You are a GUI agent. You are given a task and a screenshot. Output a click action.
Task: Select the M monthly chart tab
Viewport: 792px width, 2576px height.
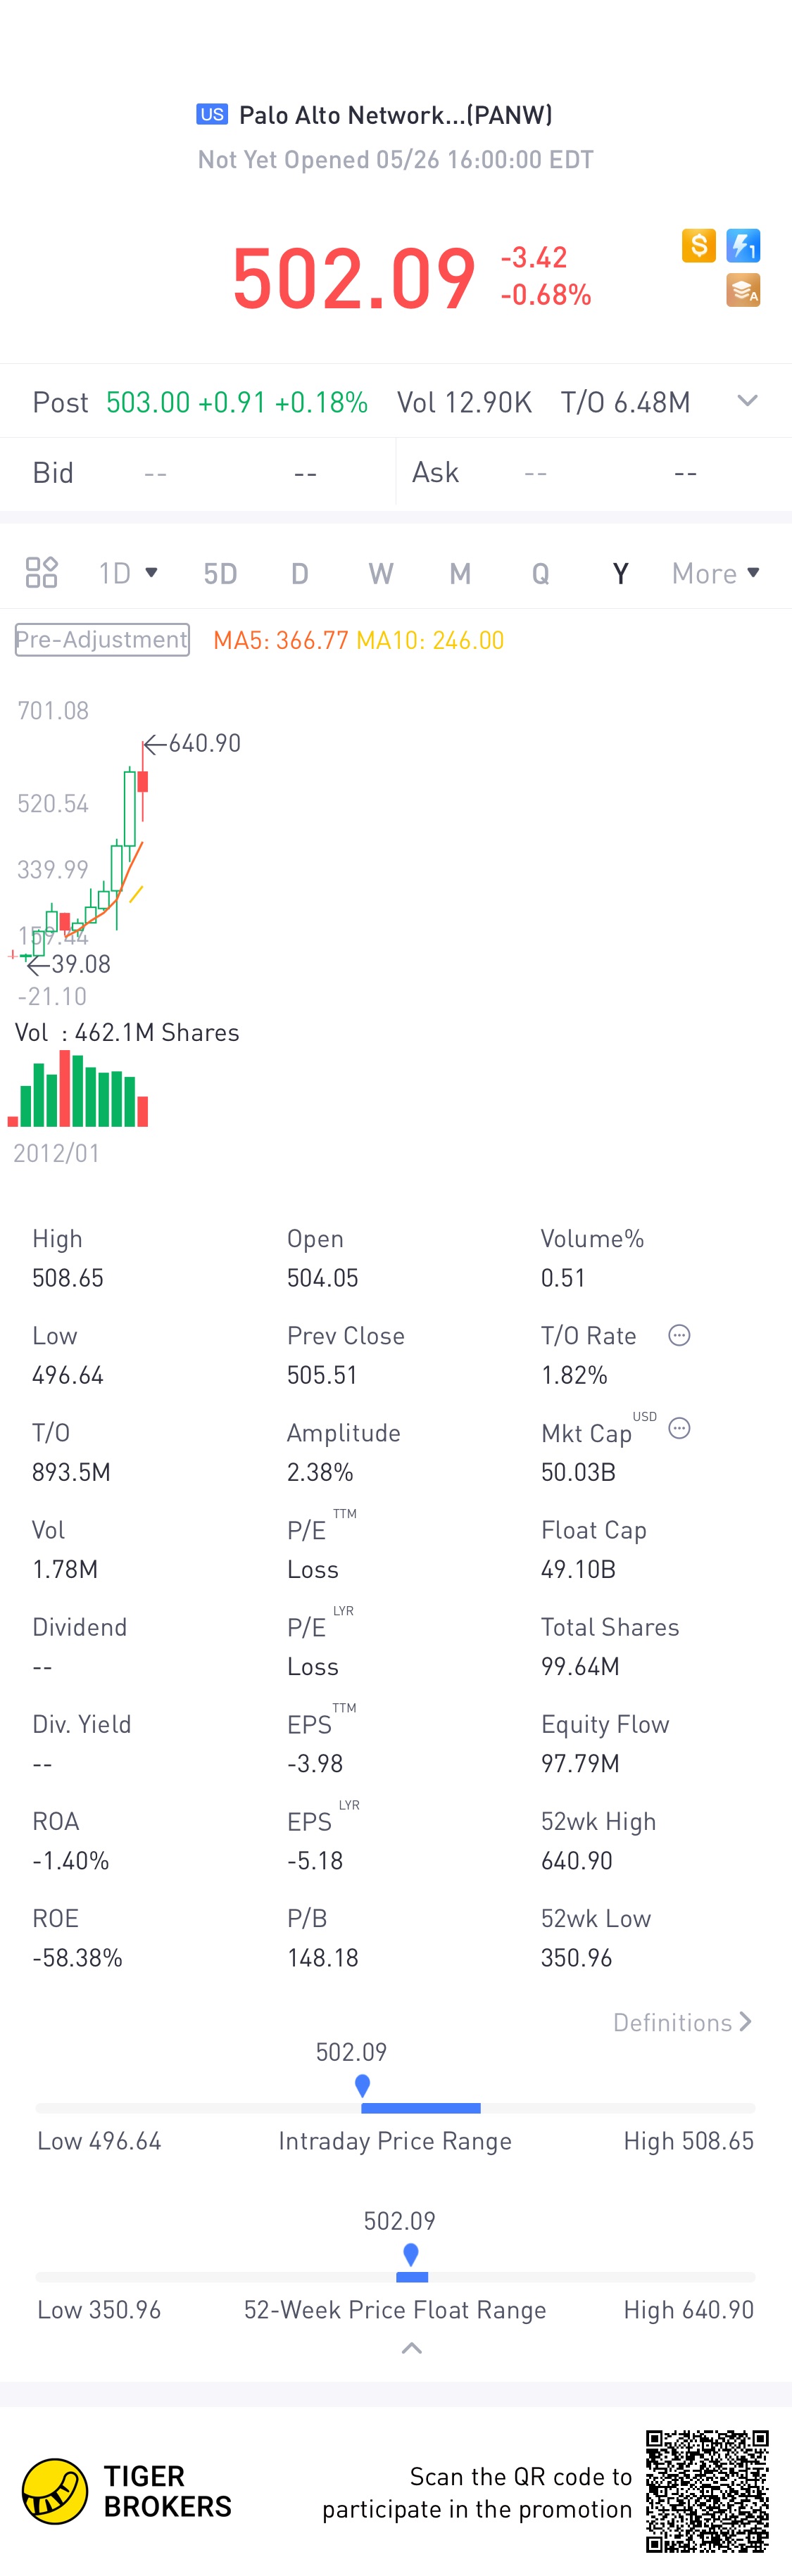460,573
